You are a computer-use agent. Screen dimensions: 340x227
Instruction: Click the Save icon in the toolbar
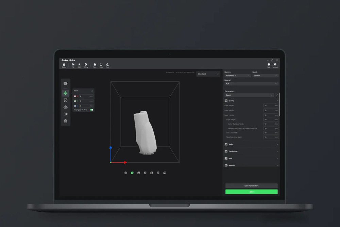point(95,65)
